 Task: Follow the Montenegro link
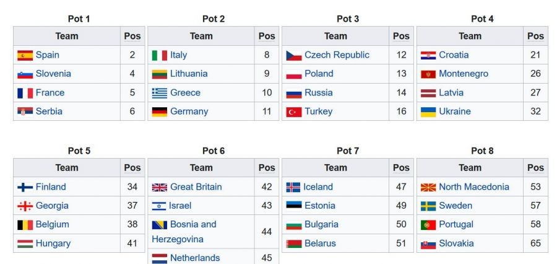(x=464, y=74)
